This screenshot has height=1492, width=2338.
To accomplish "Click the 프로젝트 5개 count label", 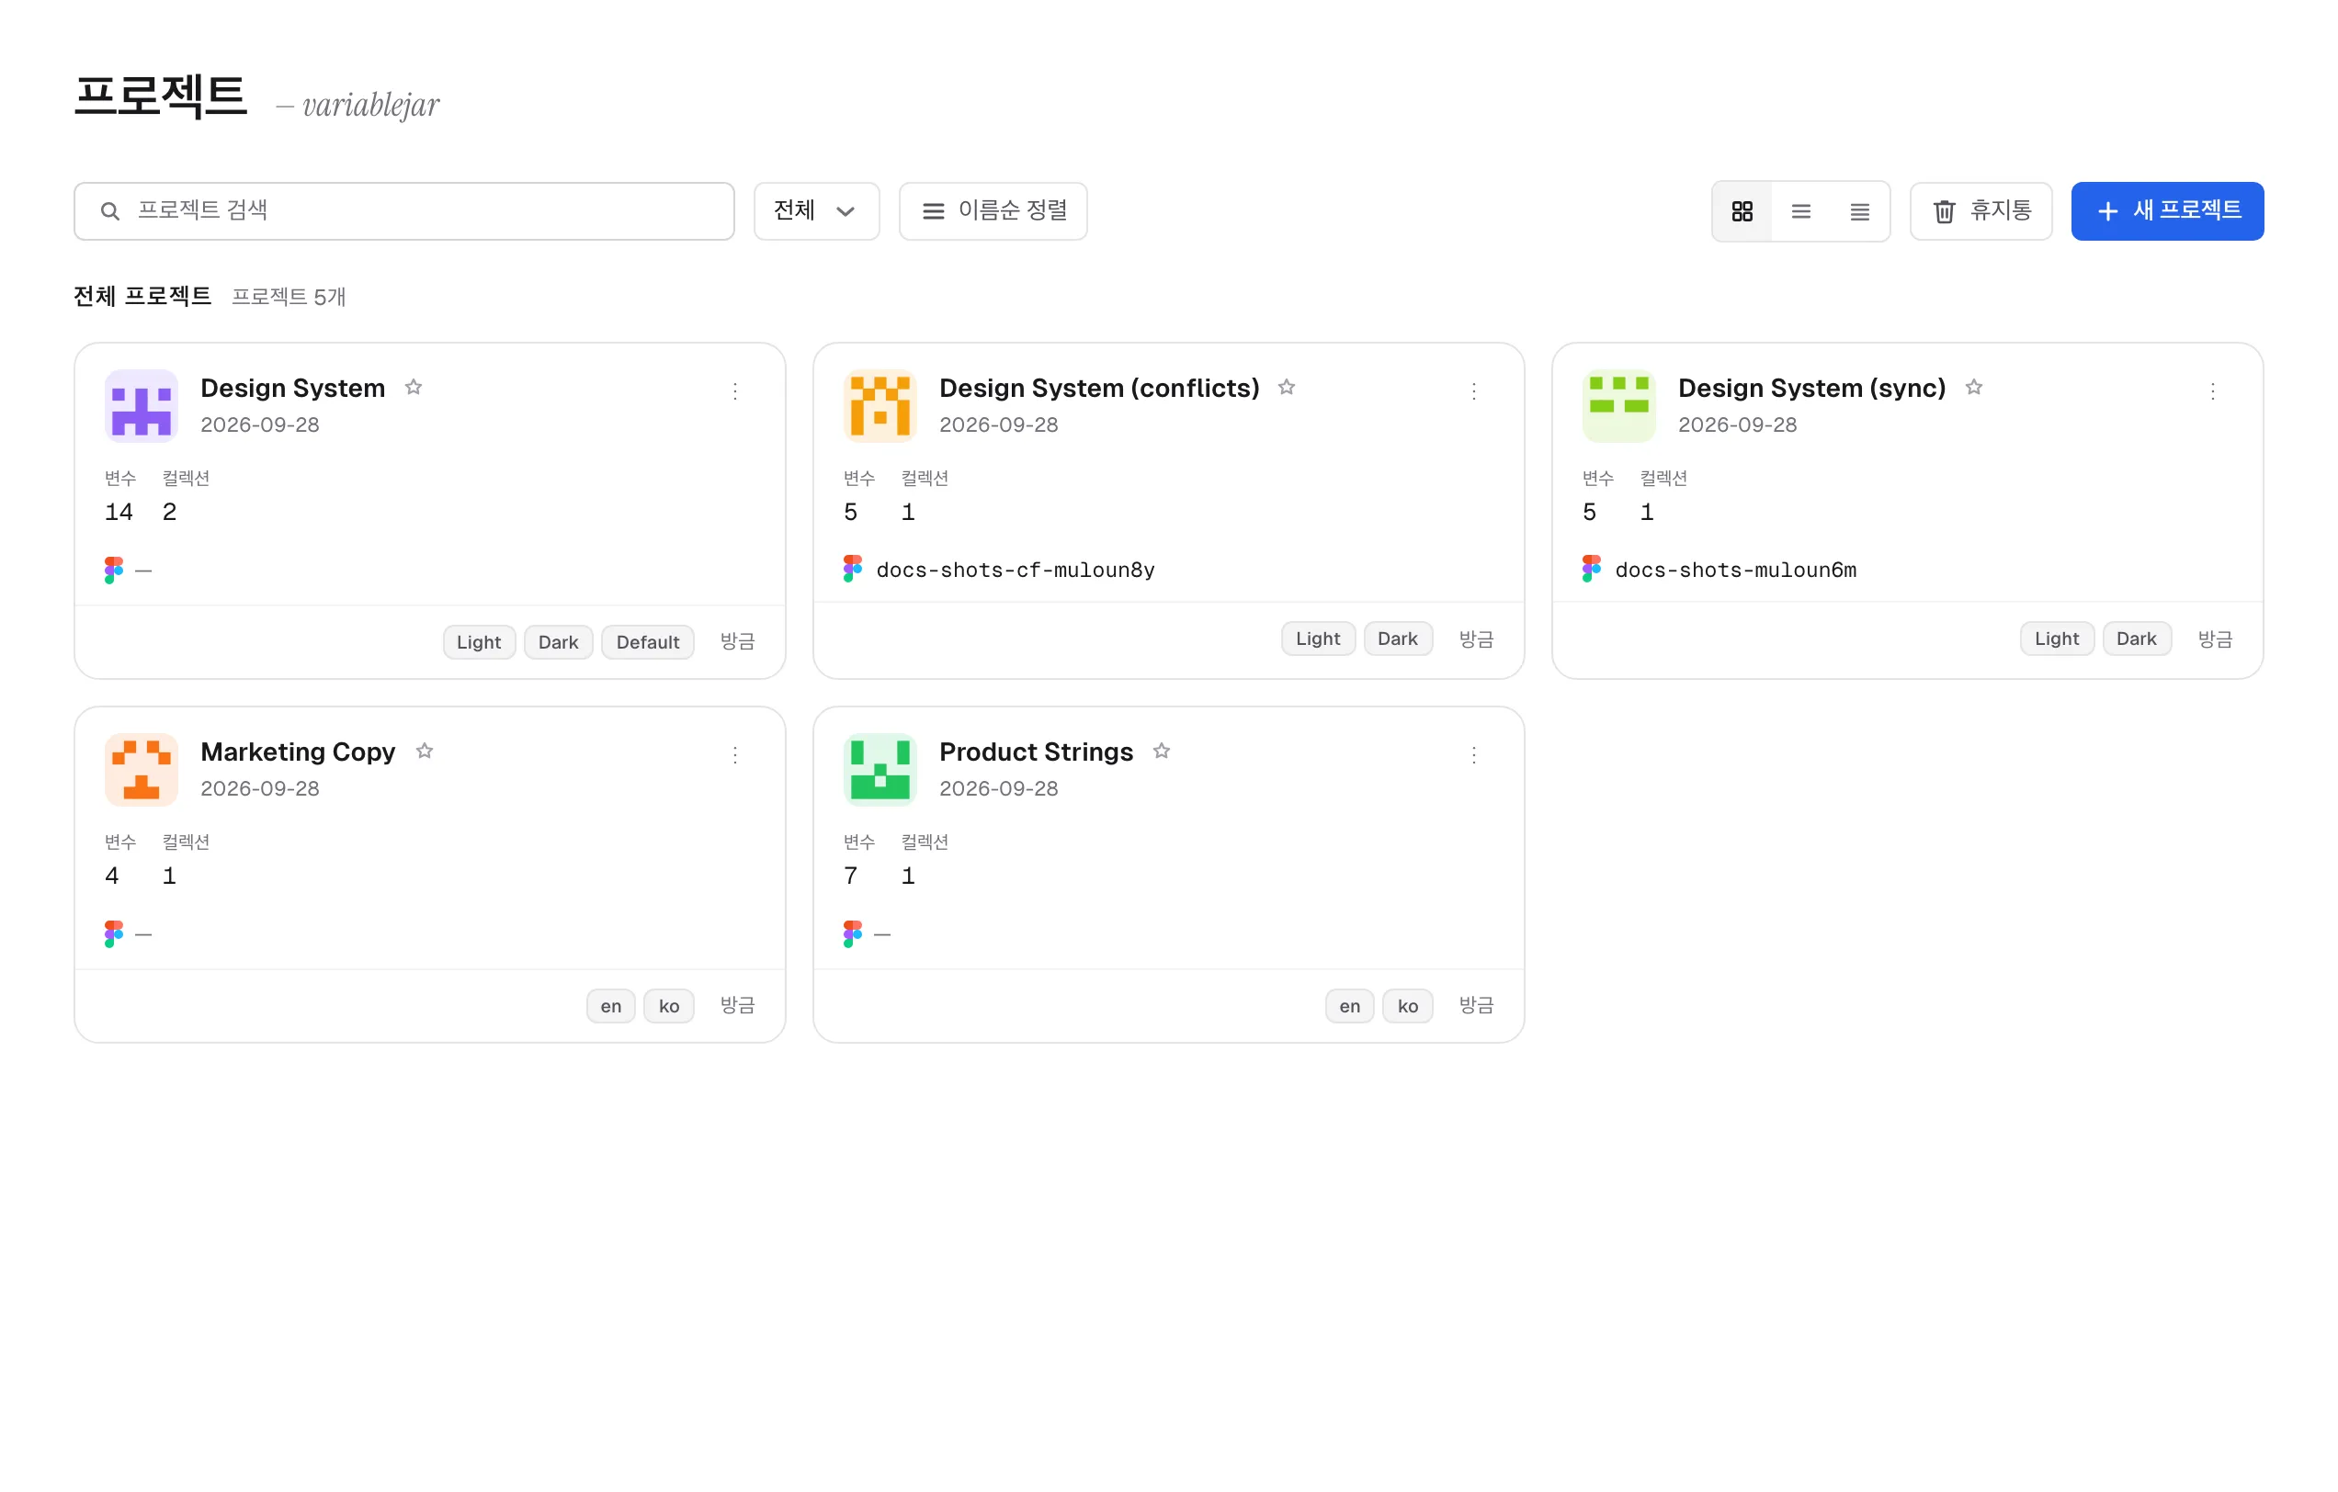I will pos(289,296).
